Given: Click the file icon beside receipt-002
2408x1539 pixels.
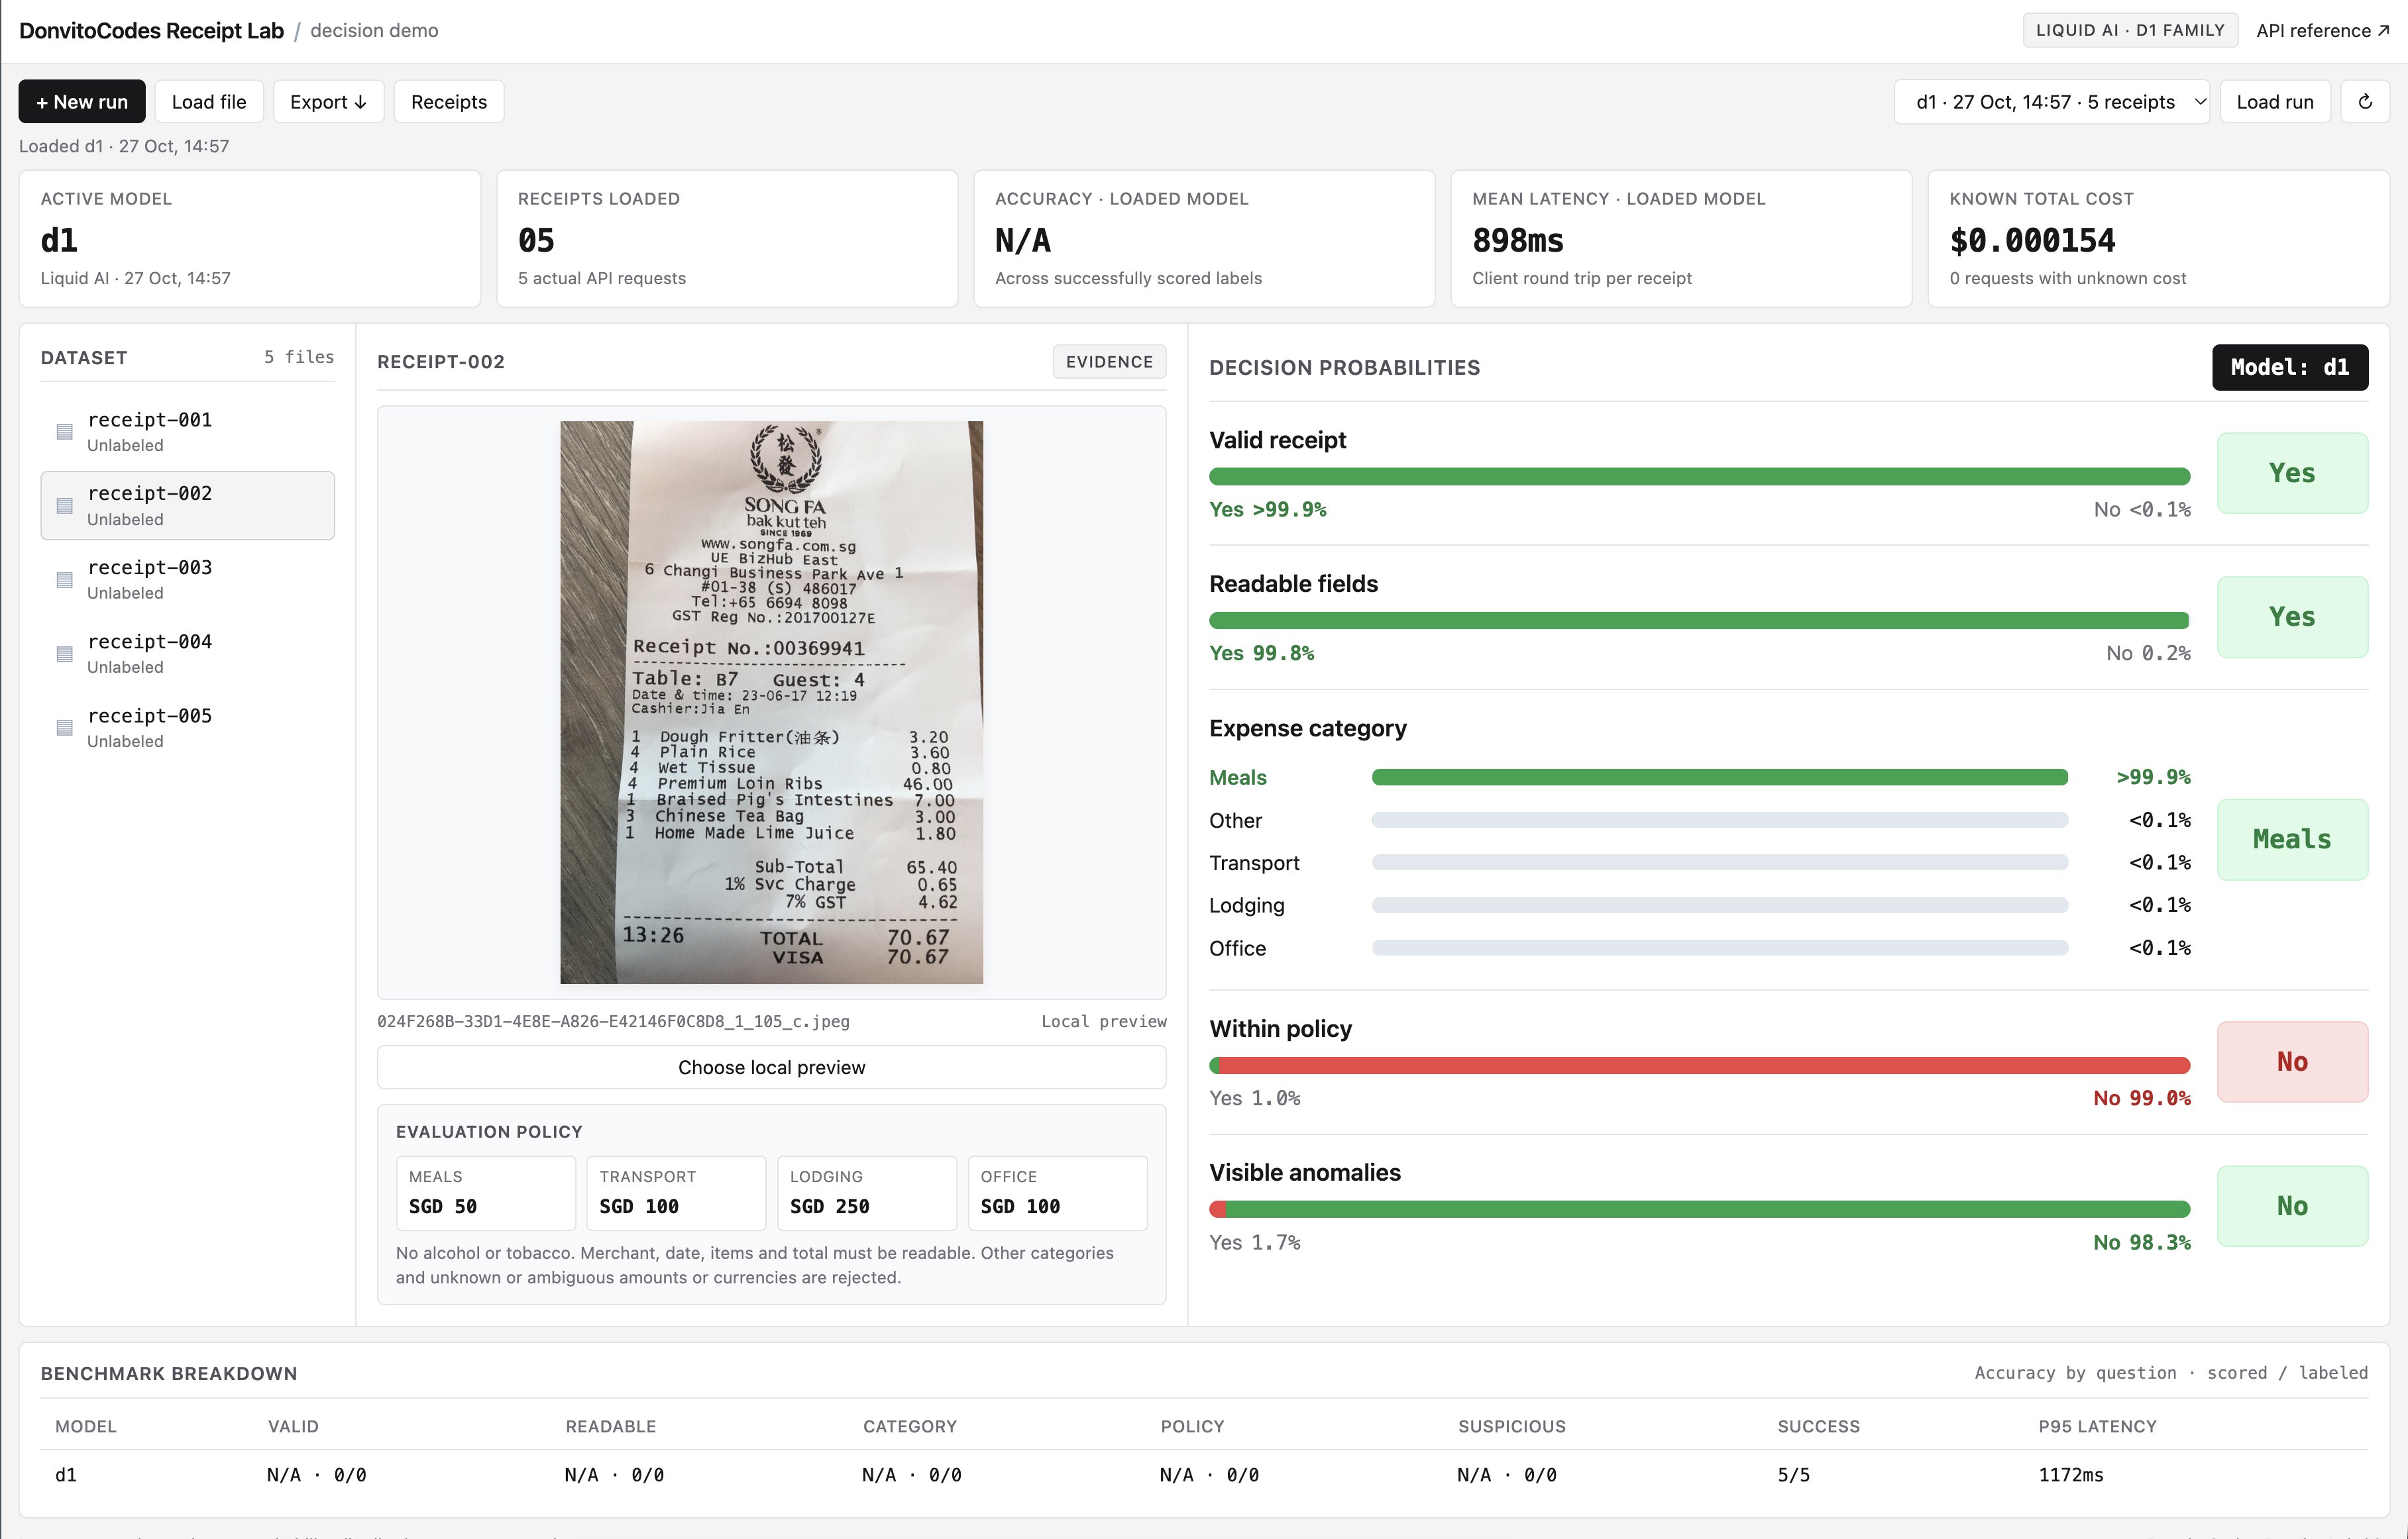Looking at the screenshot, I should pos(65,506).
